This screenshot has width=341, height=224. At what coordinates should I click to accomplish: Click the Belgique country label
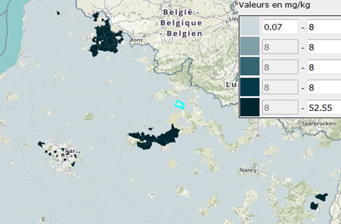(181, 22)
